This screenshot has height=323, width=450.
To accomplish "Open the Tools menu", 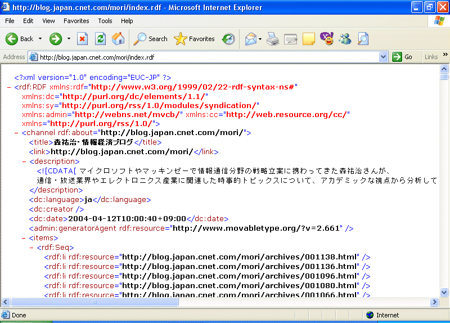I will point(105,21).
